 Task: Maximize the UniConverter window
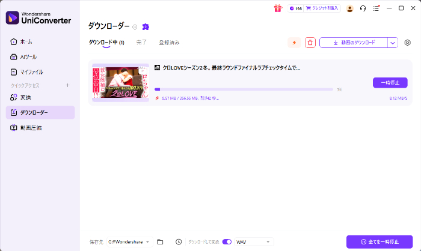coord(401,8)
